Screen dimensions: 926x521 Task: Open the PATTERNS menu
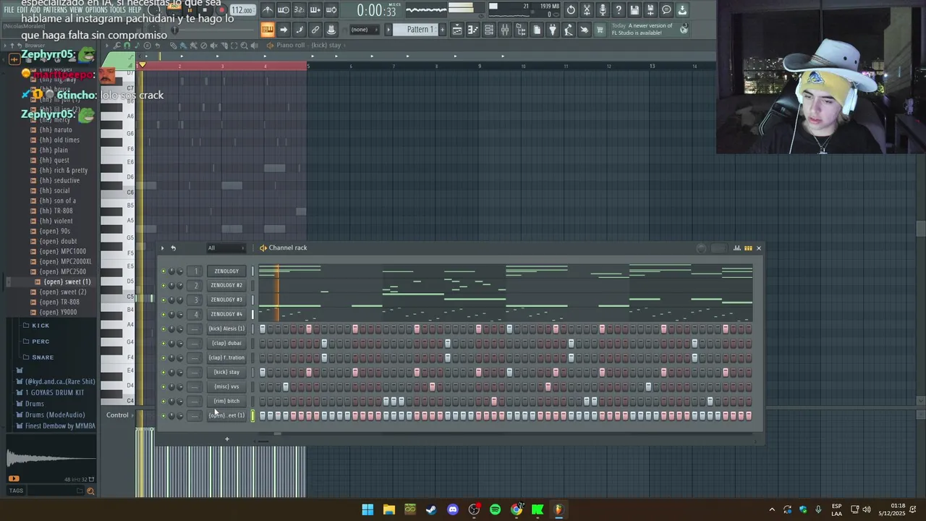(x=54, y=10)
